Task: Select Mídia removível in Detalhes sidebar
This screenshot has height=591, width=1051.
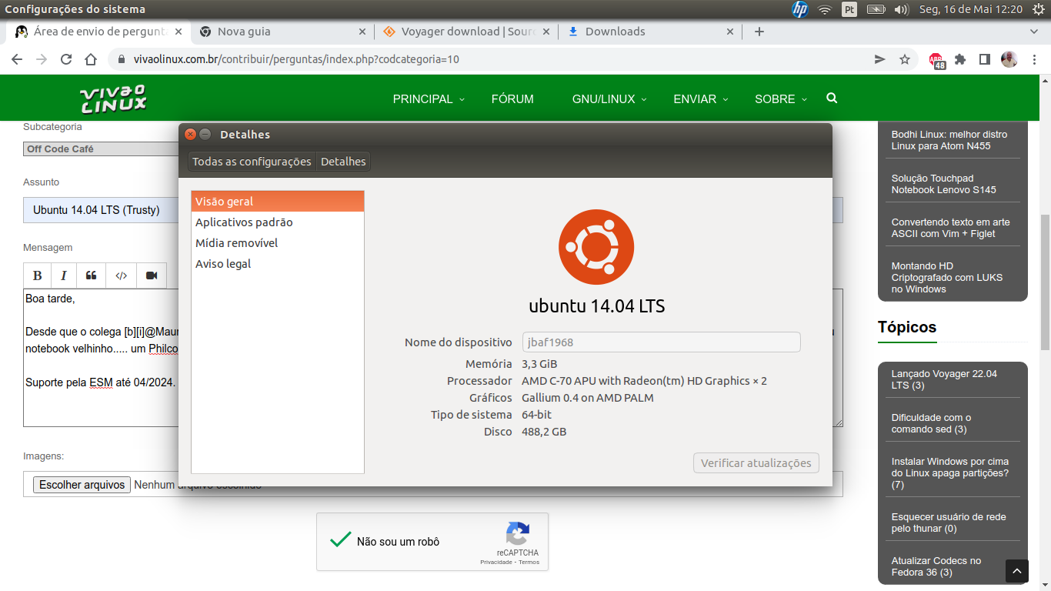Action: click(x=278, y=243)
